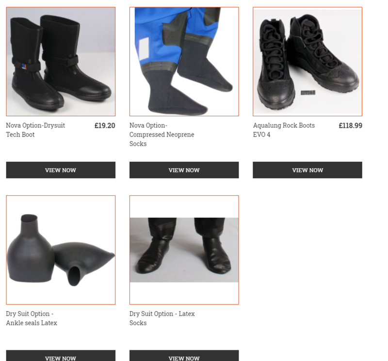388x361 pixels.
Task: Click View Now under Aqualung Rock Boots
Action: coord(307,170)
